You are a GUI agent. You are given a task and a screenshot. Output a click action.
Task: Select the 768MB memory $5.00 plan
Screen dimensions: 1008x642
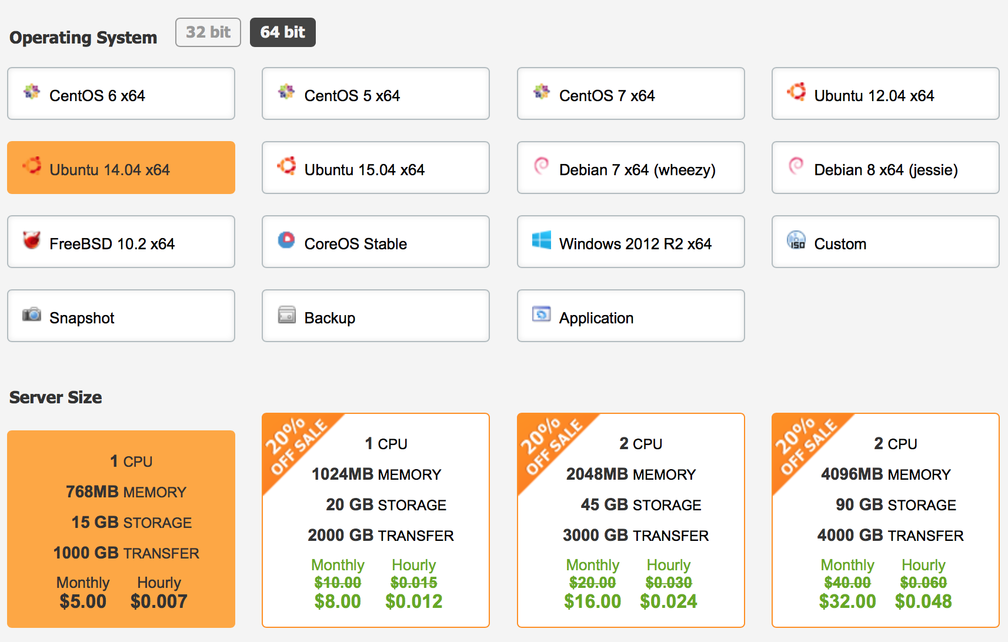pos(121,529)
